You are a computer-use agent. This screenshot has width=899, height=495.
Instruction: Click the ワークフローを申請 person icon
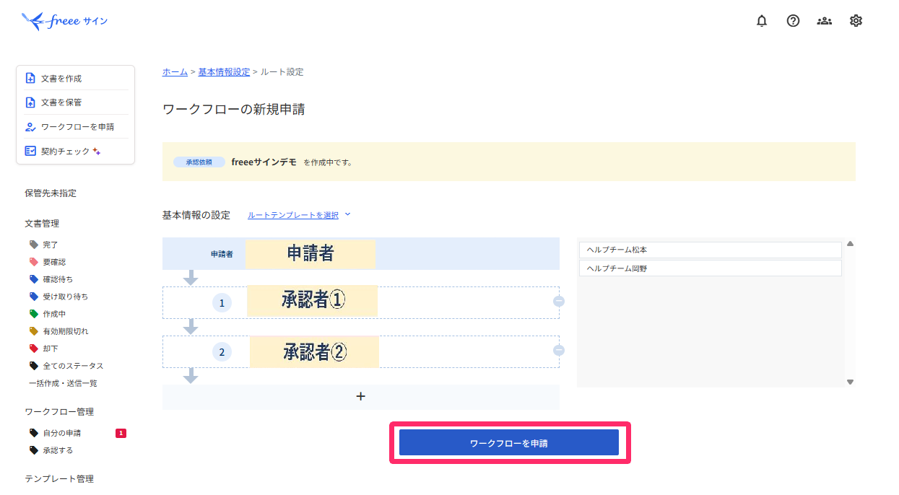click(x=30, y=126)
